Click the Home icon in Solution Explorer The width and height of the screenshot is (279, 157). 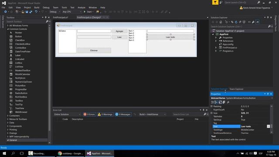pos(221,22)
